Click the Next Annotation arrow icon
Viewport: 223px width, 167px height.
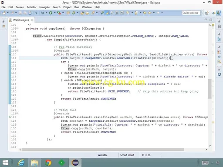click(128, 13)
